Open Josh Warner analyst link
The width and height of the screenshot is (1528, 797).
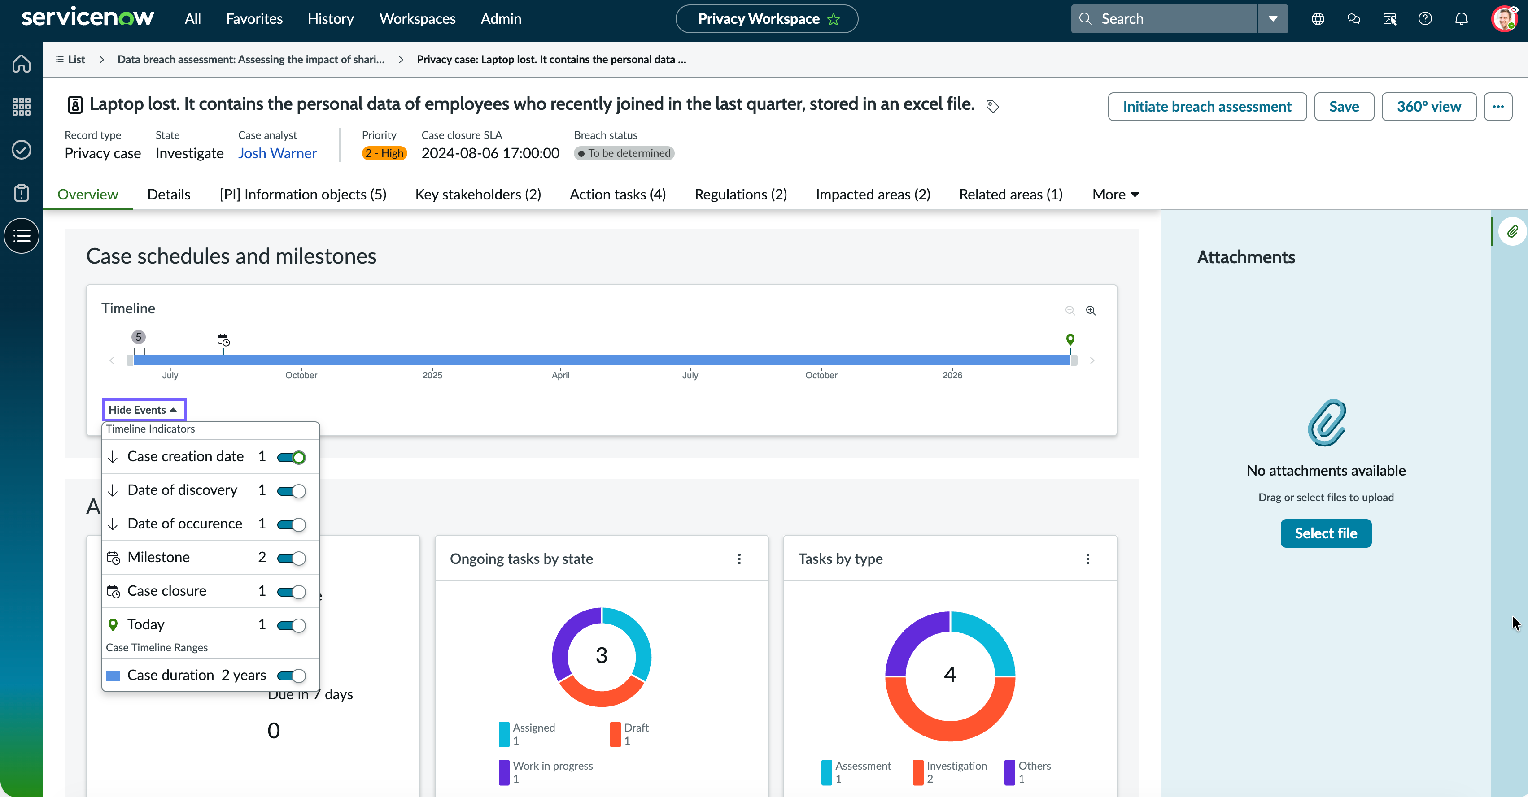click(277, 153)
